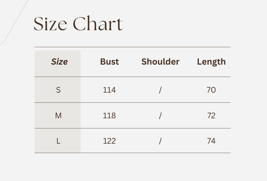
Task: Click the Length column header
Action: click(x=211, y=62)
